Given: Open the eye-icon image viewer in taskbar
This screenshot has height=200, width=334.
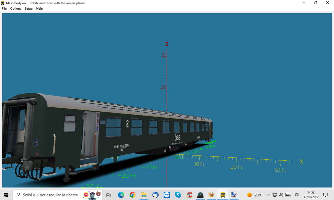Looking at the screenshot, I should (x=211, y=195).
